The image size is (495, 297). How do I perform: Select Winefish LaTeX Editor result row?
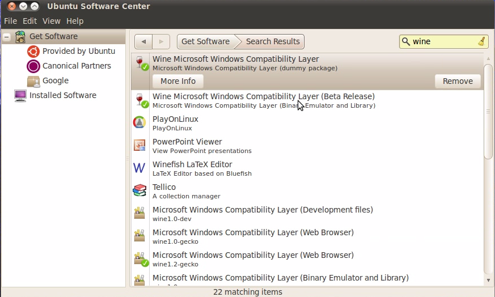(x=307, y=169)
